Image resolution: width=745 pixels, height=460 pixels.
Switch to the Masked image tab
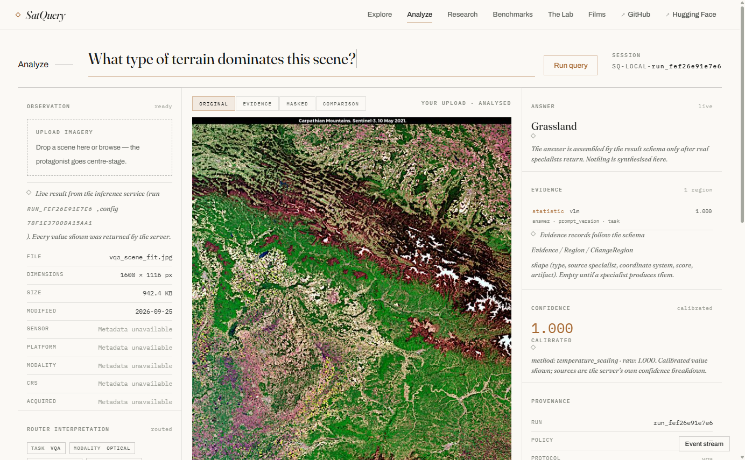[x=297, y=104]
